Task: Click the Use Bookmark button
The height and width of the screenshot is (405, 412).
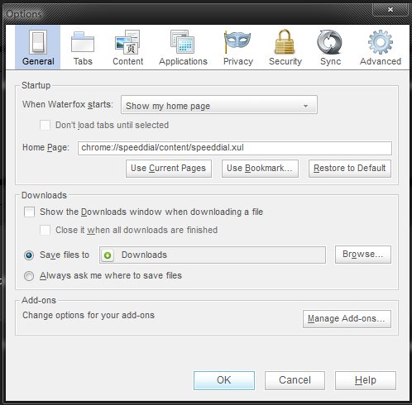Action: click(260, 169)
